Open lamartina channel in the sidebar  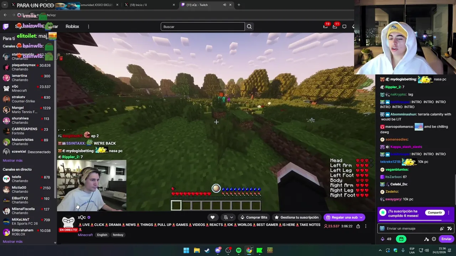pos(28,78)
